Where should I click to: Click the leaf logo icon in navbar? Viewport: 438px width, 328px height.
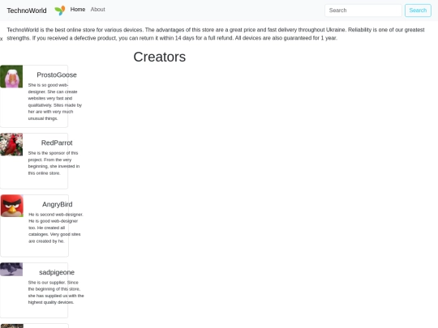pyautogui.click(x=60, y=11)
